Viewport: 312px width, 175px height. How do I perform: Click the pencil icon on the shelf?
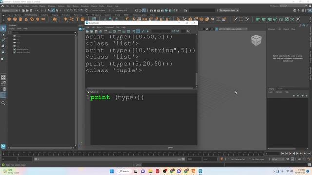point(235,19)
